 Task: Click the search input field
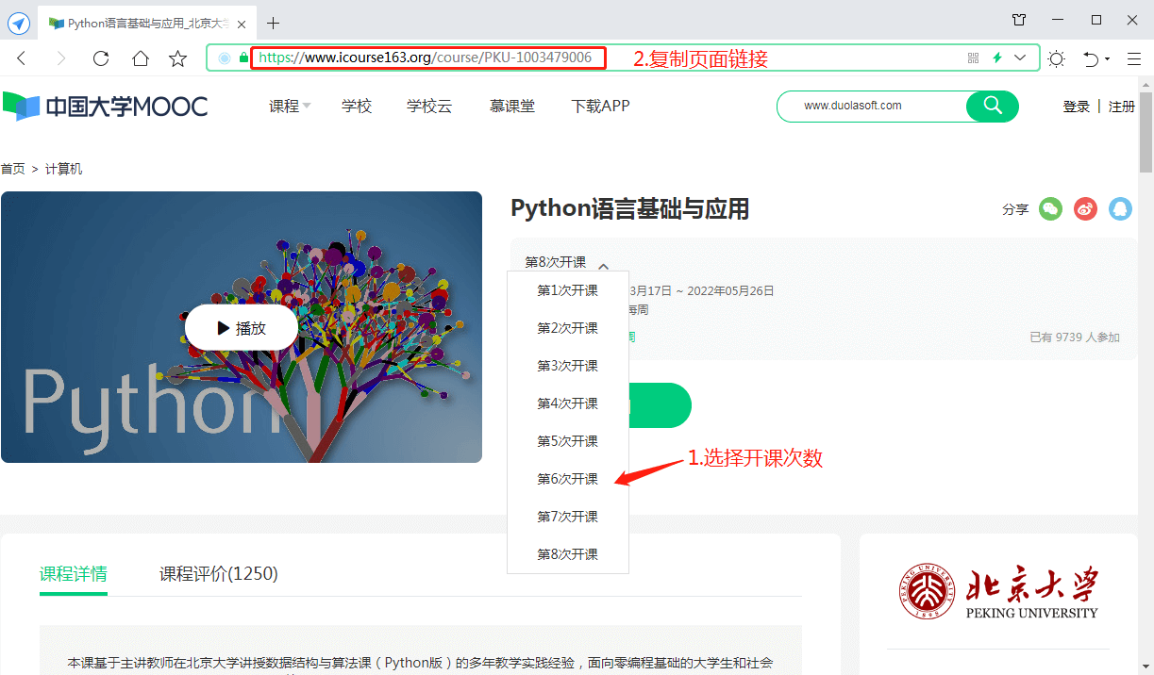click(x=873, y=107)
